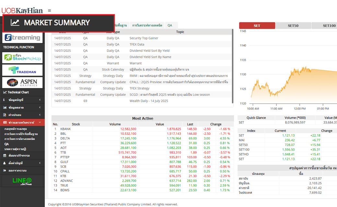Select TTB in the Most Active table
The width and height of the screenshot is (337, 207).
(63, 152)
